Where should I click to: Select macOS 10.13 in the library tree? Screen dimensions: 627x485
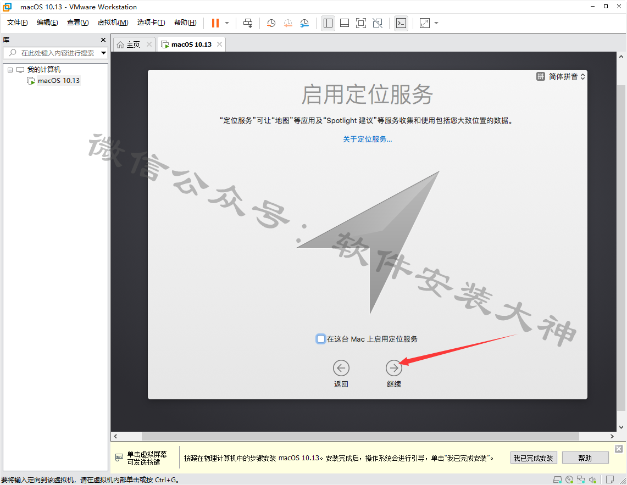pos(59,81)
